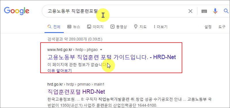Open the 더보기 menu
Image resolution: width=230 pixels, height=108 pixels.
(x=160, y=27)
